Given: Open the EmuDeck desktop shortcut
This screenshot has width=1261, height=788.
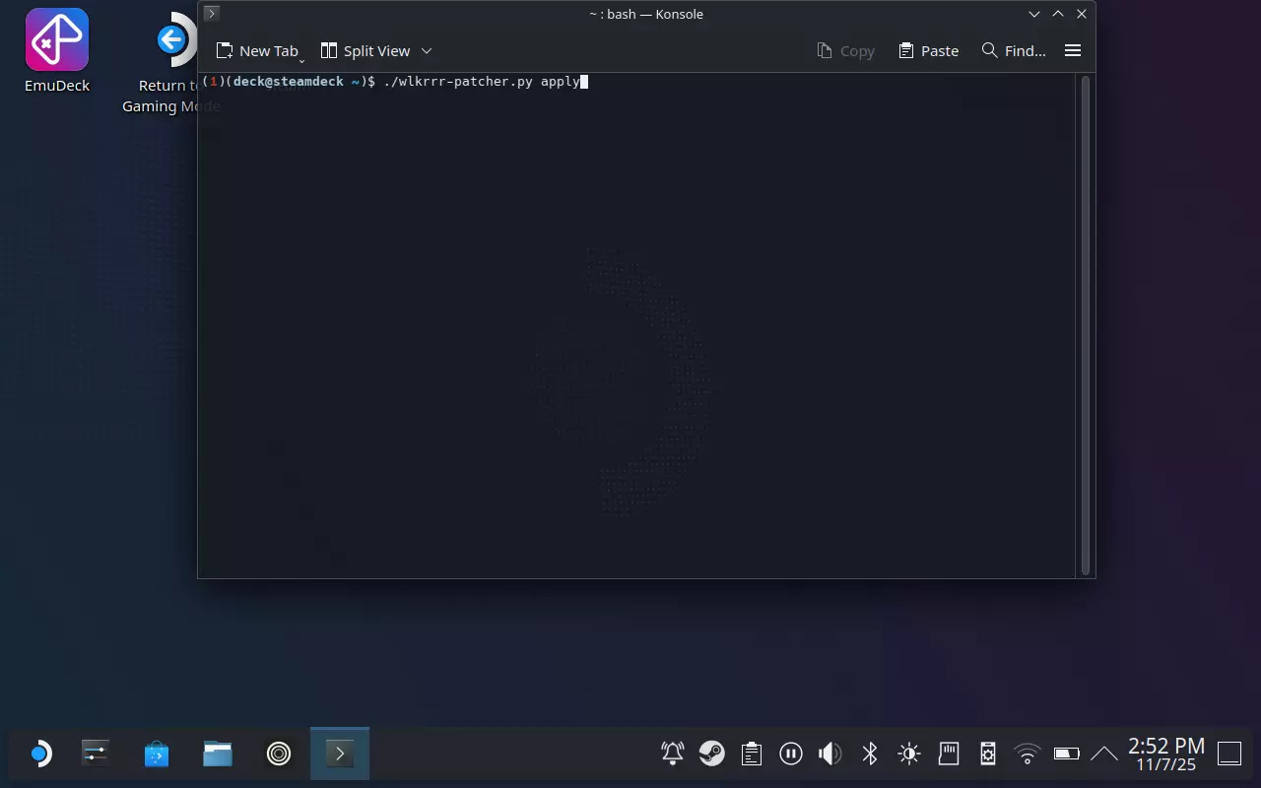Looking at the screenshot, I should (57, 51).
